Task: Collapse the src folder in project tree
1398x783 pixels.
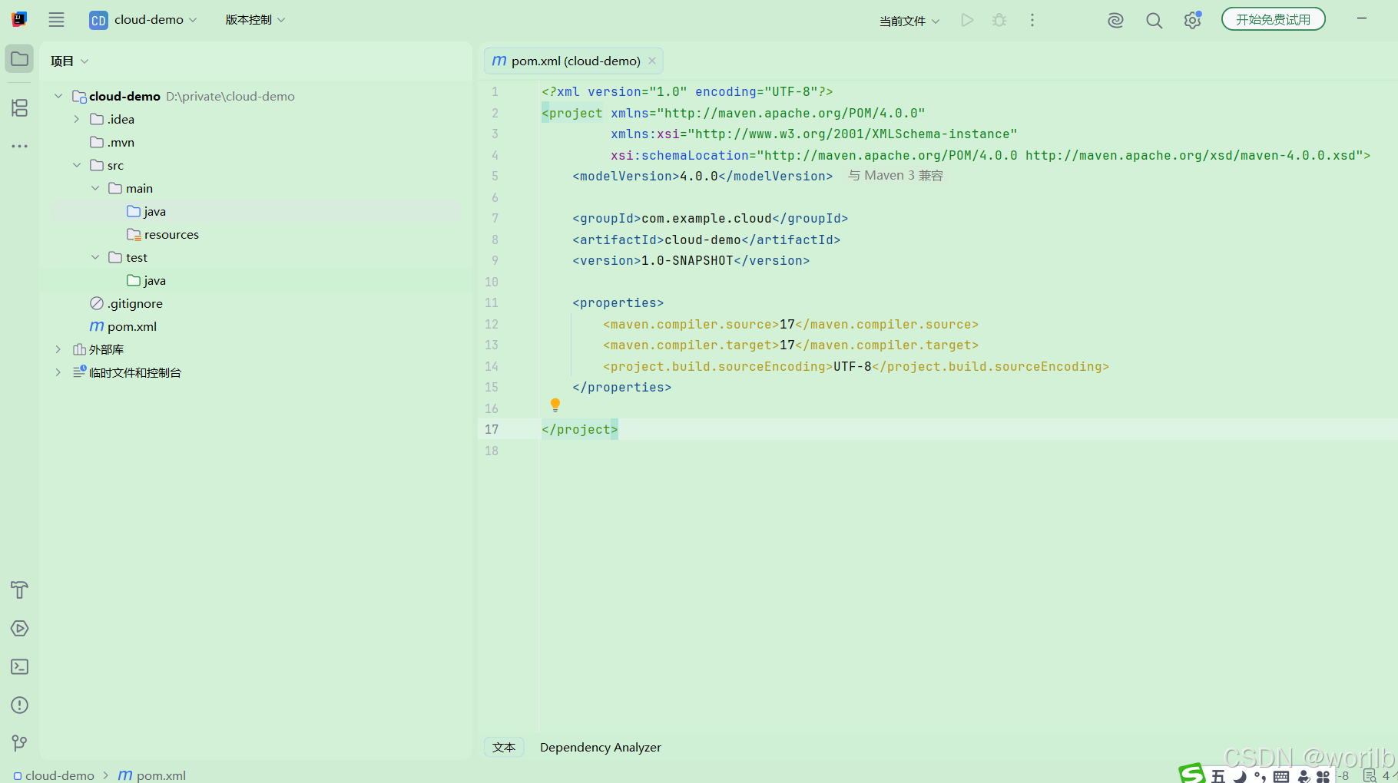Action: [x=76, y=165]
